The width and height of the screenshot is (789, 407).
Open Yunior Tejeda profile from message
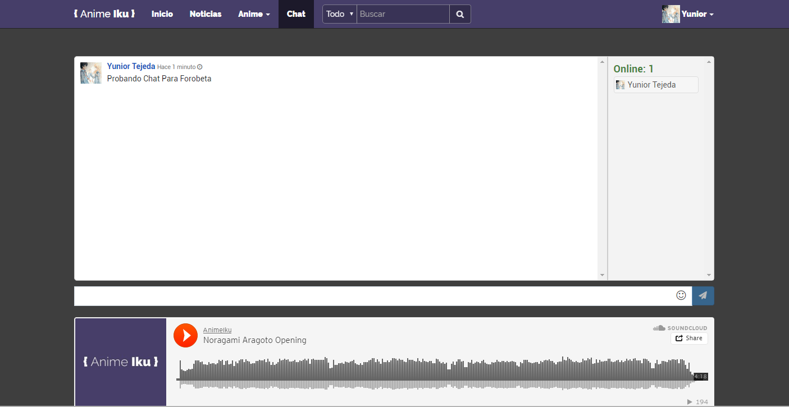point(131,66)
